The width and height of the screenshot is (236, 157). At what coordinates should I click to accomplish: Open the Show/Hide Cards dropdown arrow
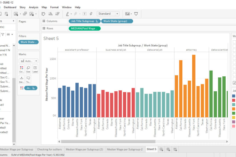tap(131, 14)
